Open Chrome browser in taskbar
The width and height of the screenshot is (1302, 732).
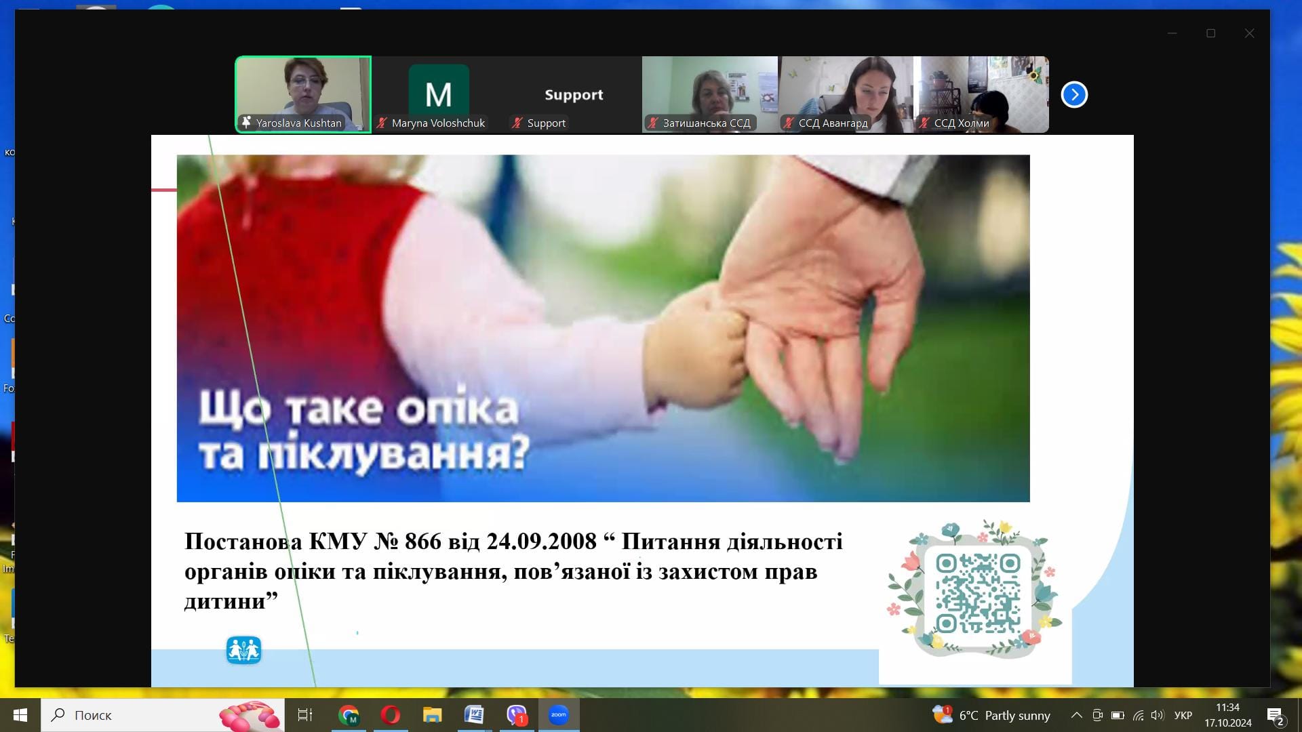pos(349,715)
